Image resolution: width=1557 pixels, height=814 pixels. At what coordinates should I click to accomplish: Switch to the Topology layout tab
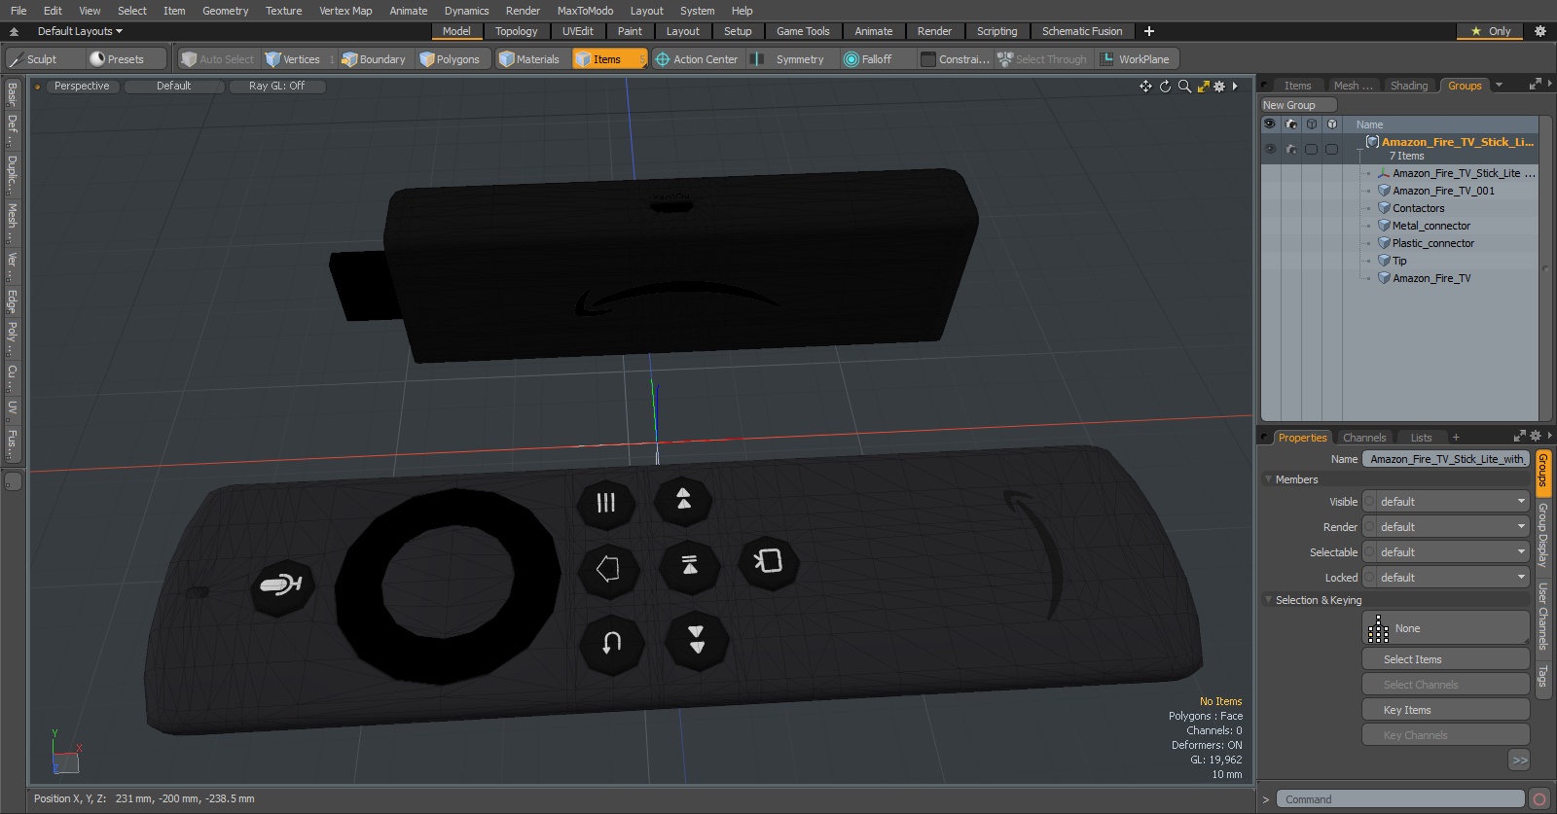[517, 31]
